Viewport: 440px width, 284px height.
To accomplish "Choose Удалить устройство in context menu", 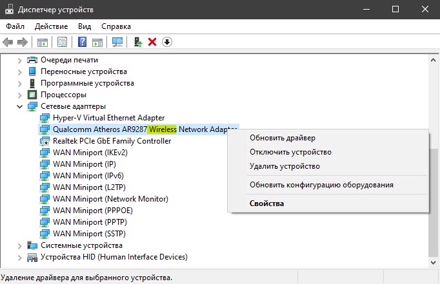I will point(328,166).
